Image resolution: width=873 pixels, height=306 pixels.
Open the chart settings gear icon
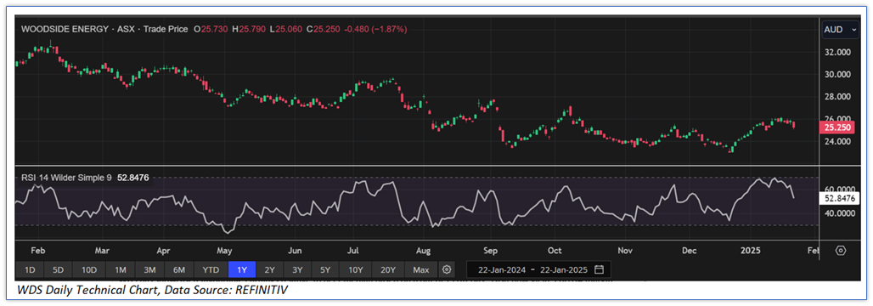coord(446,269)
